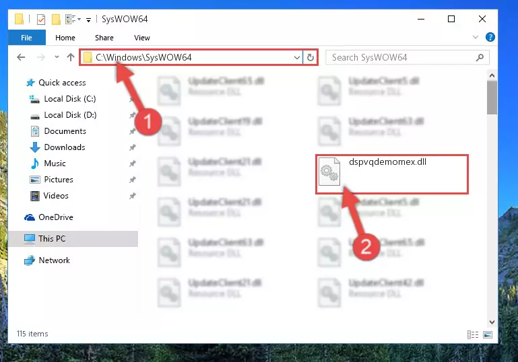
Task: Open the address bar history dropdown
Action: pos(296,58)
